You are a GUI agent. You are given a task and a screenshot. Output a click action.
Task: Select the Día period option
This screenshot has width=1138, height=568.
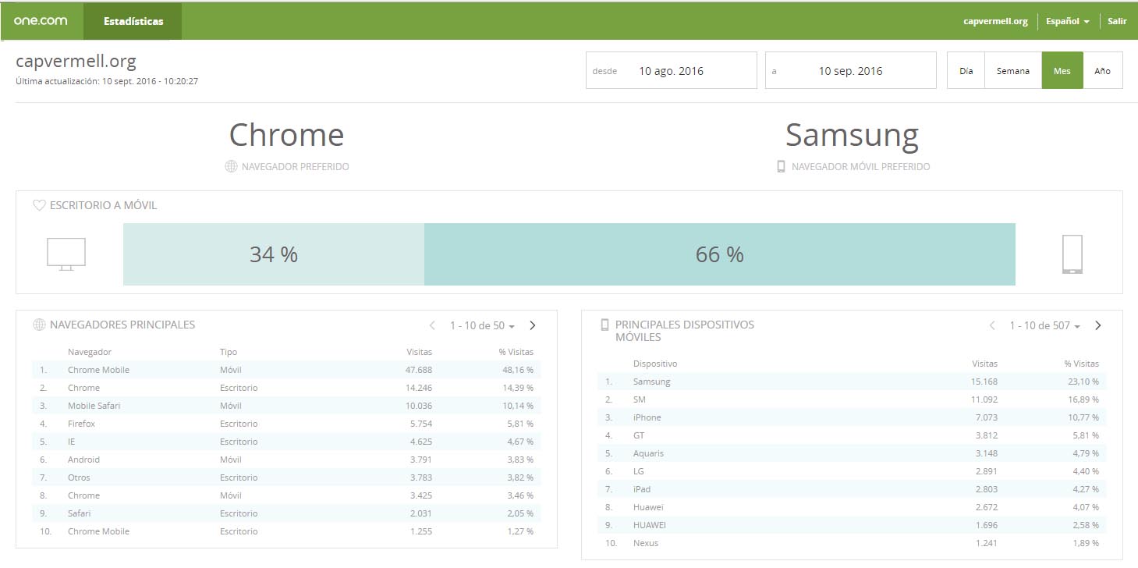pos(966,70)
